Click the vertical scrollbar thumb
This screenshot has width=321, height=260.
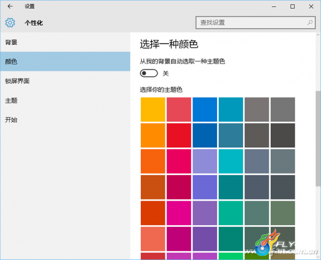[318, 138]
